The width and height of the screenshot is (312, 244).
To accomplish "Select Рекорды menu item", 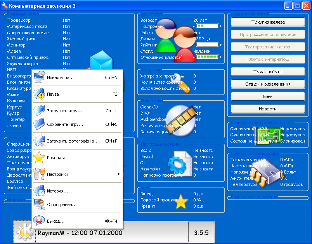I will tap(77, 158).
